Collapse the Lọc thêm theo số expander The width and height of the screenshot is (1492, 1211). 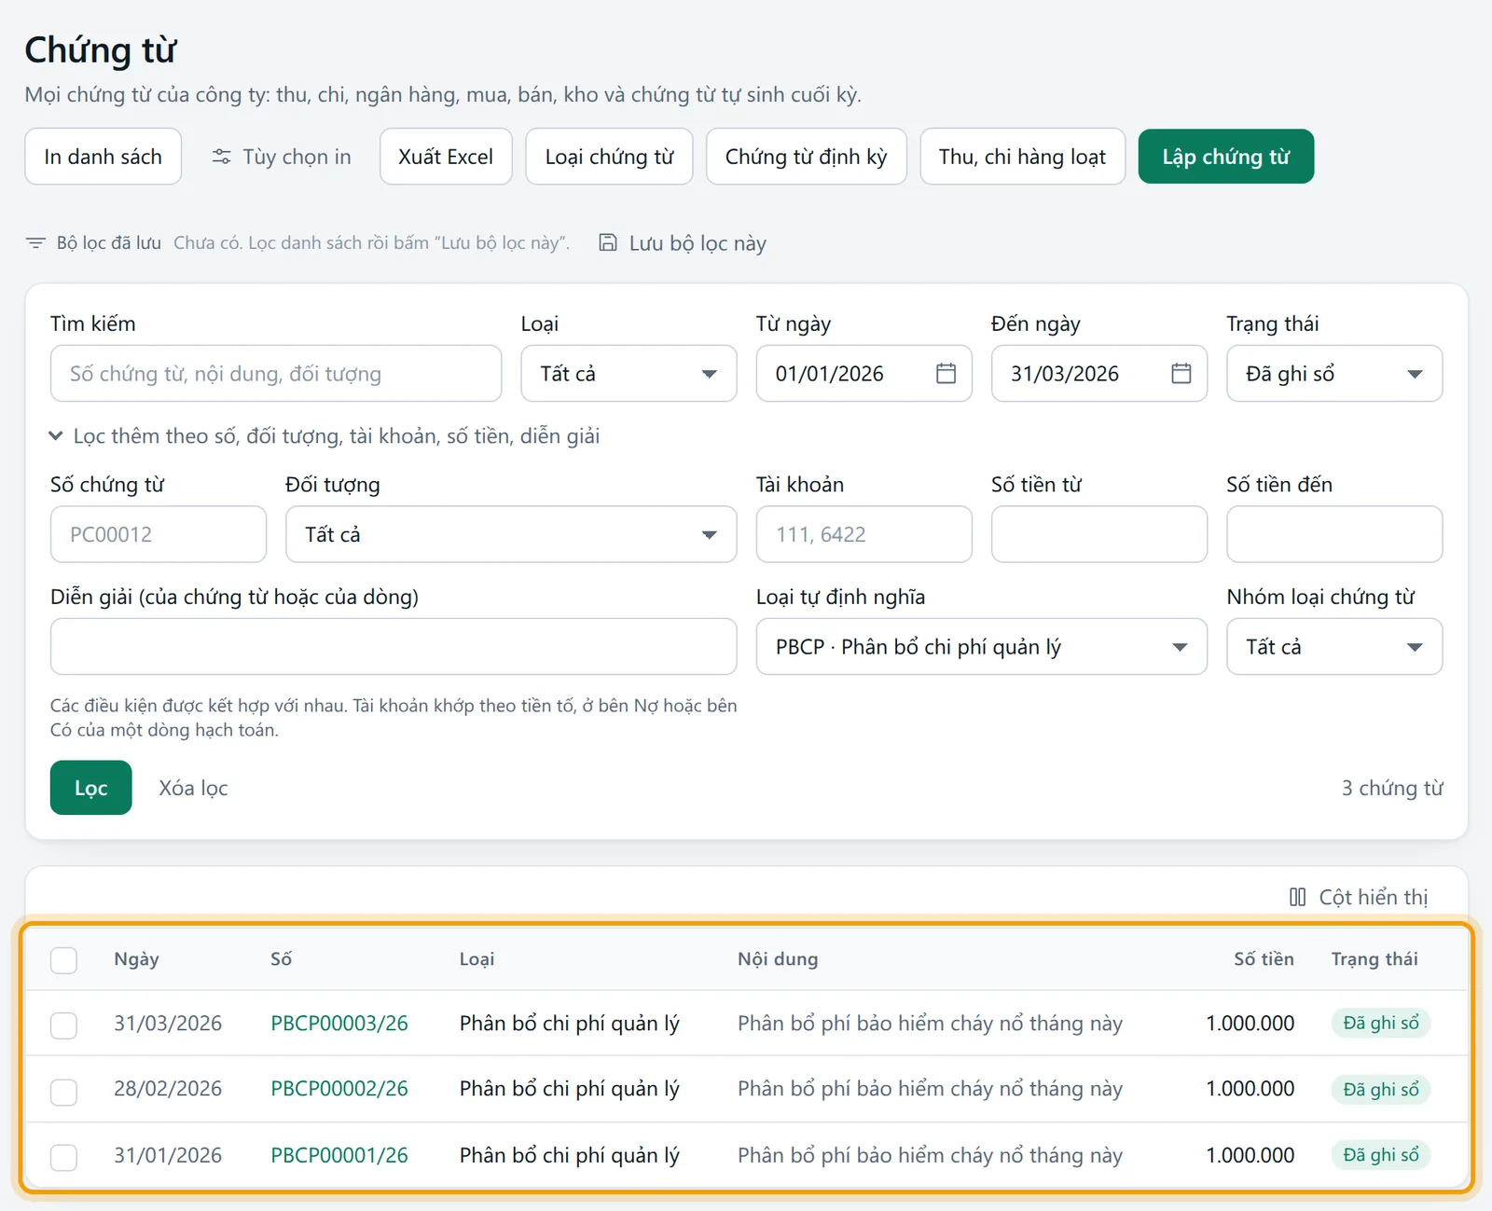pos(325,436)
